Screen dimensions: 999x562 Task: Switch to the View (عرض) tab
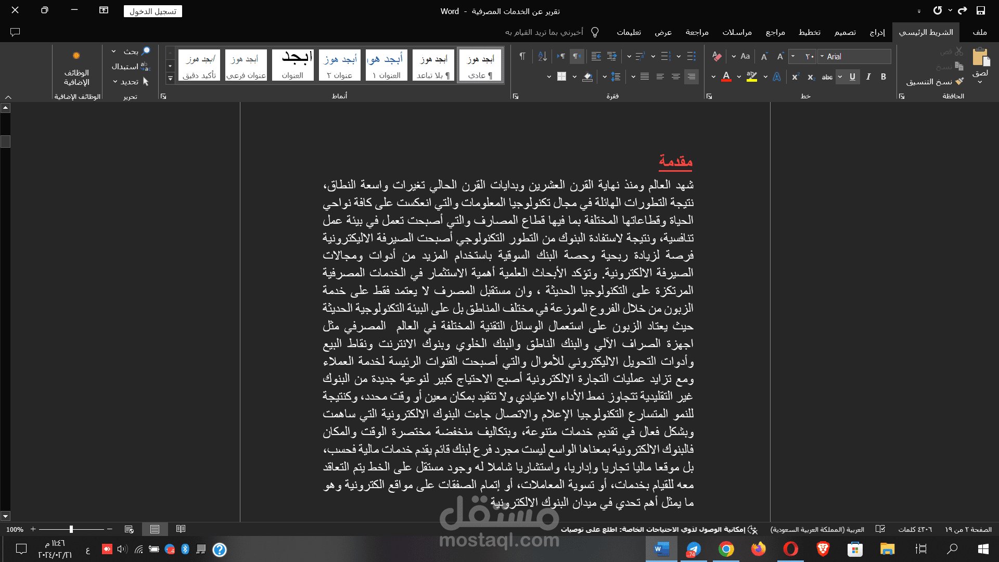pos(663,32)
